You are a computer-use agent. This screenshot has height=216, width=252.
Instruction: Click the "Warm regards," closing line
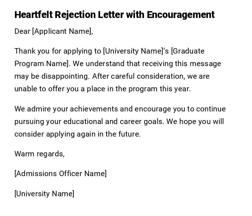(39, 154)
